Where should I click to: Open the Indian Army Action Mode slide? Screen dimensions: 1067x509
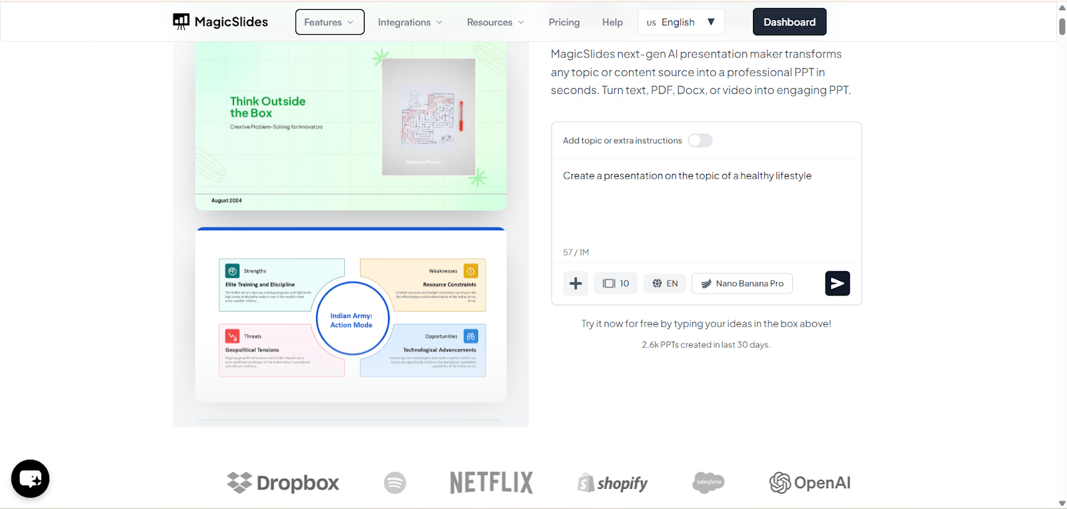point(351,315)
